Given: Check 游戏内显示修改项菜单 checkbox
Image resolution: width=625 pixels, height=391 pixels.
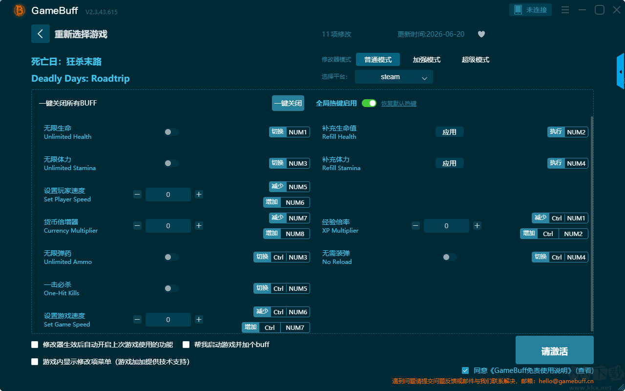Looking at the screenshot, I should tap(35, 362).
